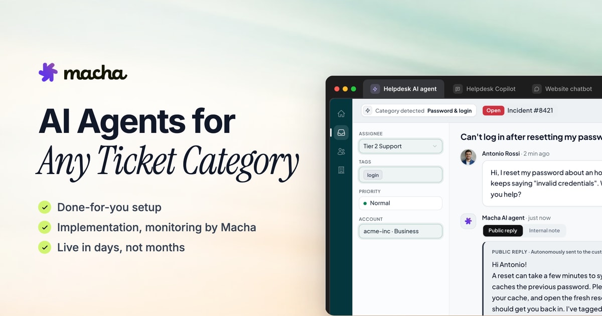Open the Normal priority dropdown

coord(400,203)
